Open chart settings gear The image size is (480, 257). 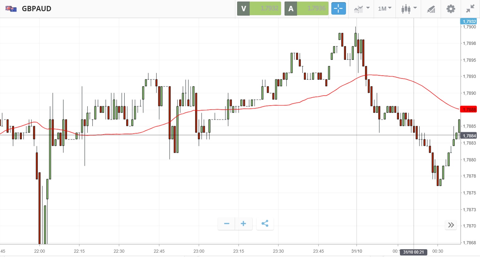pyautogui.click(x=451, y=9)
